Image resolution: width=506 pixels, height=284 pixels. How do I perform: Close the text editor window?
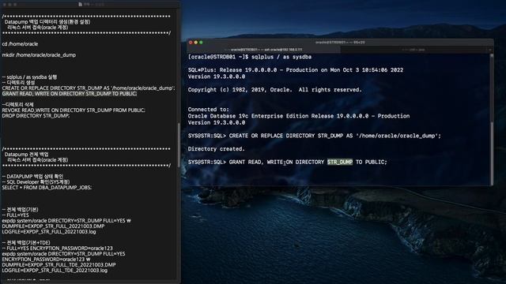coord(4,5)
